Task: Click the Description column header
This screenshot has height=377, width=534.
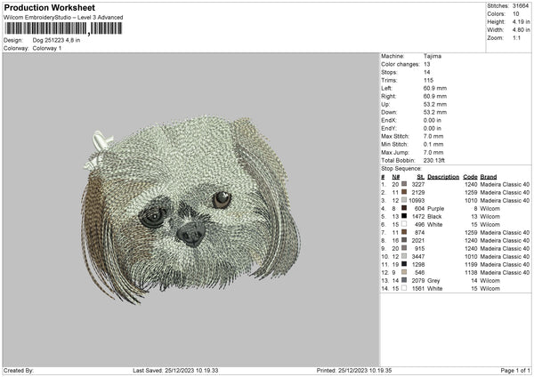Action: click(442, 176)
